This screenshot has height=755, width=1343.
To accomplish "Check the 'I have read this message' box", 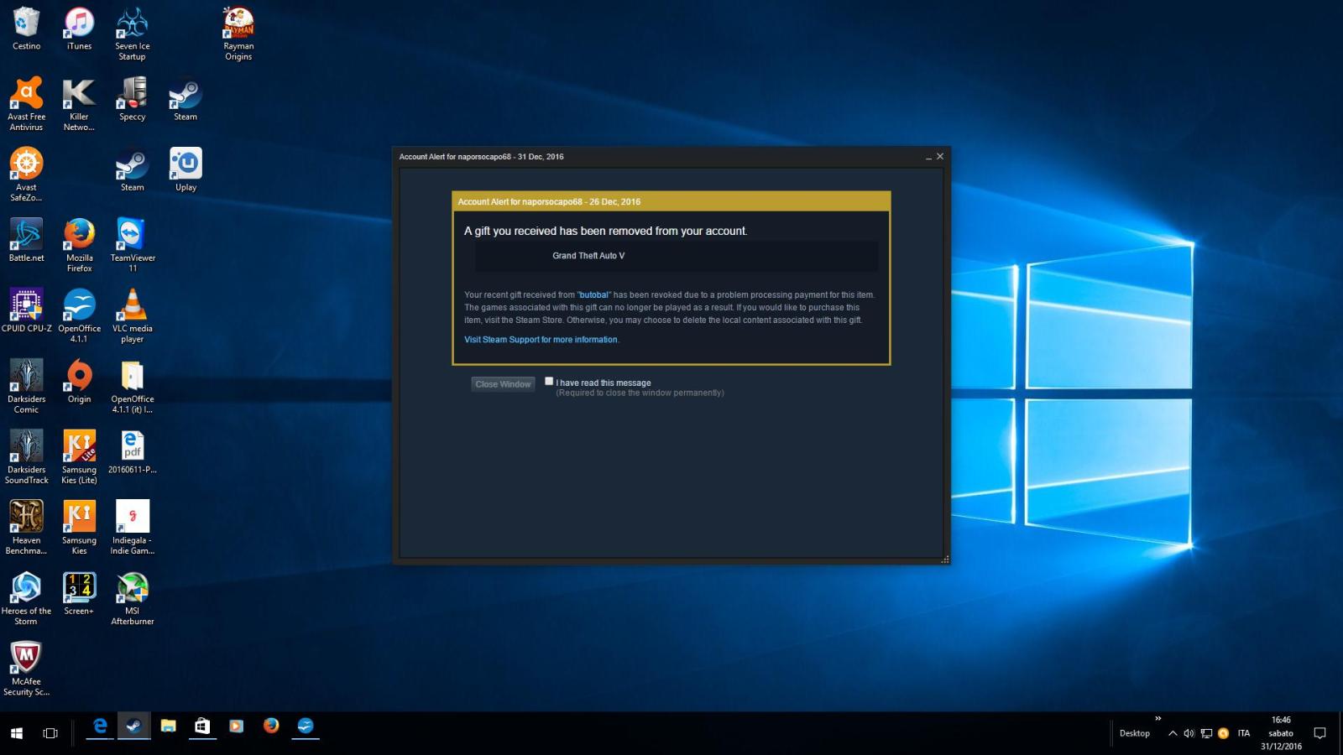I will (549, 382).
